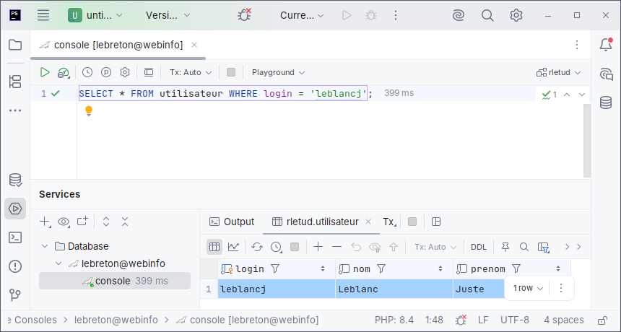Open IDE settings gear in title bar
Image resolution: width=621 pixels, height=332 pixels.
click(516, 15)
